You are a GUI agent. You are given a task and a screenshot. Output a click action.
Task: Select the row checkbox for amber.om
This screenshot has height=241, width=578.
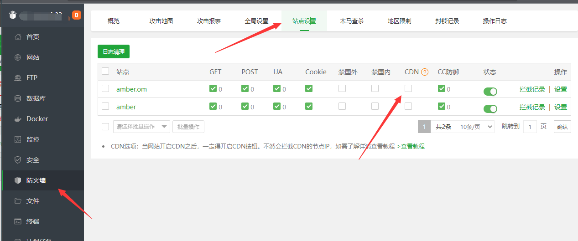[x=105, y=88]
